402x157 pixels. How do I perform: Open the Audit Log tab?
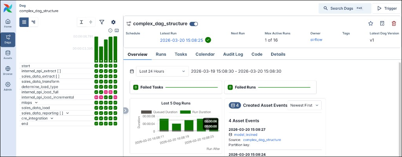pos(233,54)
